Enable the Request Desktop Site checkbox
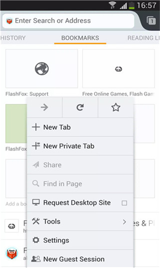This screenshot has width=160, height=268. [x=124, y=203]
